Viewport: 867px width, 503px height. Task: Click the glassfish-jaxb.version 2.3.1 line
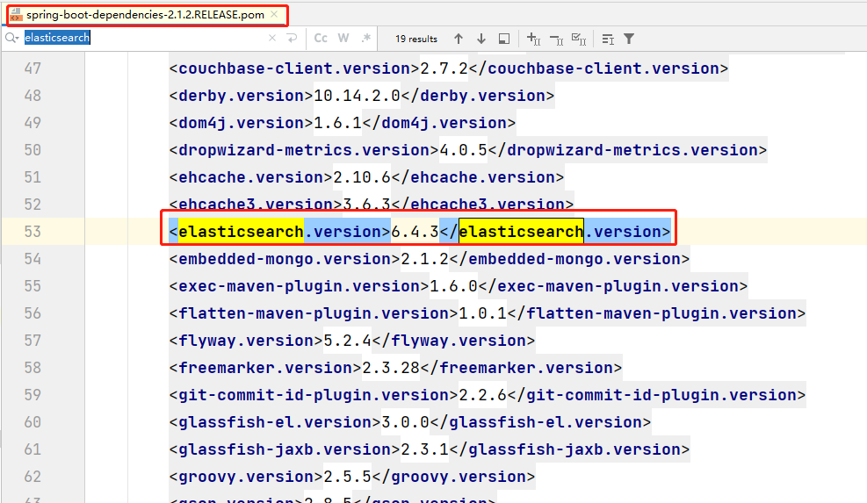tap(429, 449)
